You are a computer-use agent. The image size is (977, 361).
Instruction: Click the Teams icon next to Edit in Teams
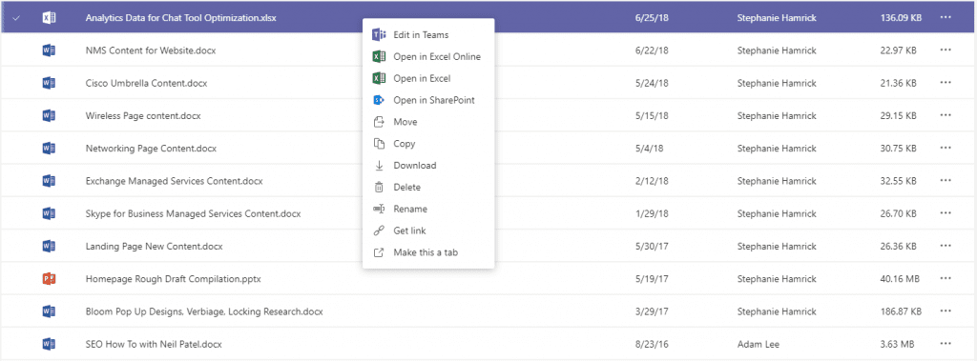378,35
